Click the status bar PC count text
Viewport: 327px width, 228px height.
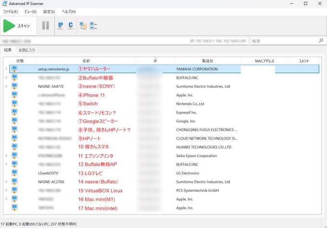tap(38, 224)
